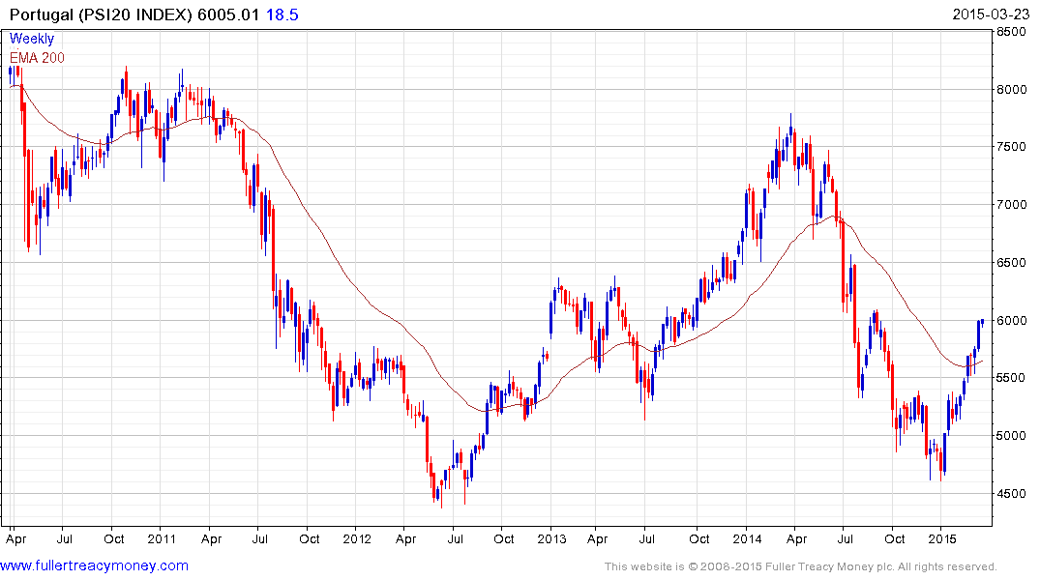
Task: Click the Fuller Treacy Money copyright notice
Action: [x=801, y=566]
